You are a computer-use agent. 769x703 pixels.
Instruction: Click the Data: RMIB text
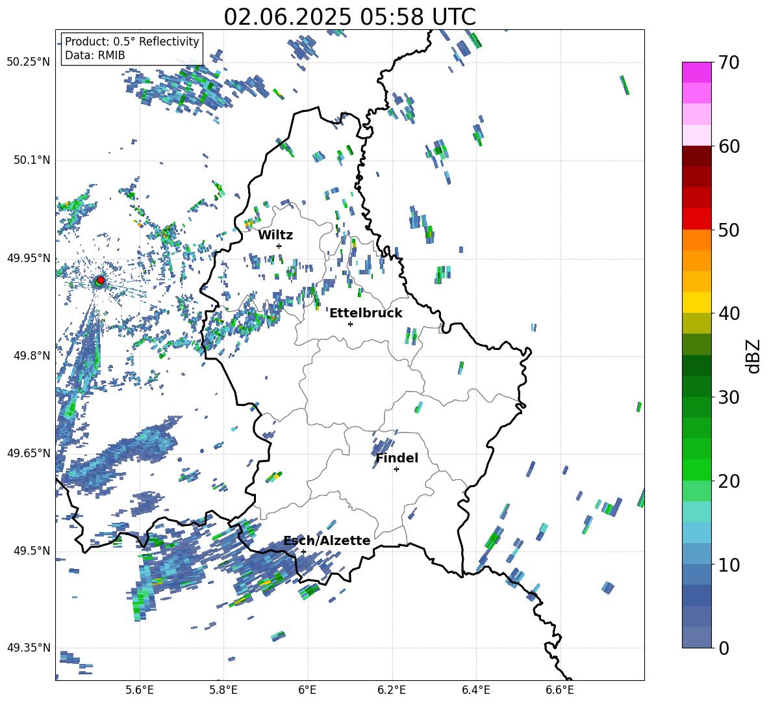(x=95, y=55)
